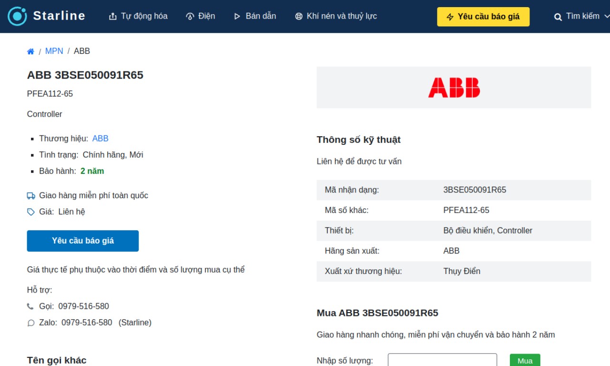The height and width of the screenshot is (366, 610).
Task: Expand the Tìm kiếm search dropdown
Action: 581,17
